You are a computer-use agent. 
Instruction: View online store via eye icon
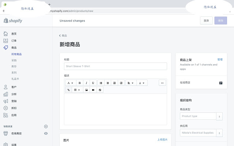point(46,133)
